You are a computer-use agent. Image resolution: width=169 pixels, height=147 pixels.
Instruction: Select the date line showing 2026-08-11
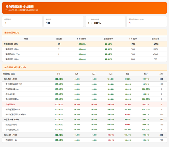pyautogui.click(x=22, y=10)
